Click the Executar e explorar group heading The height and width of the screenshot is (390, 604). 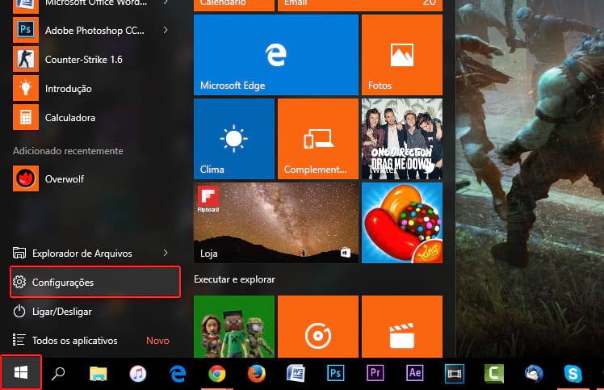click(235, 279)
